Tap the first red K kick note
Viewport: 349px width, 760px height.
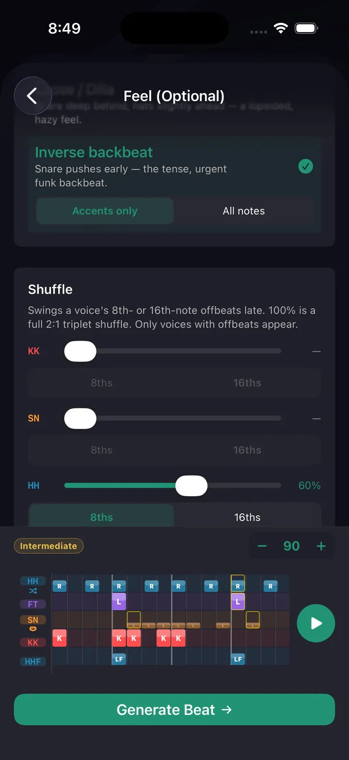coord(59,638)
